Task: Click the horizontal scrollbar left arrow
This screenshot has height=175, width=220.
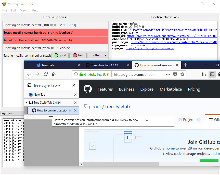Action: point(81,164)
